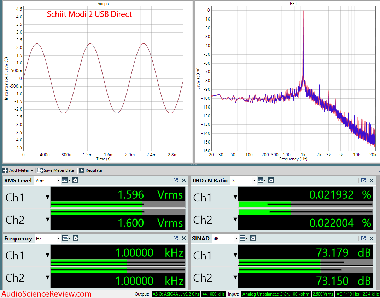The image size is (380, 298).
Task: Click the FFT spectrum peak at 1k
Action: (x=303, y=11)
